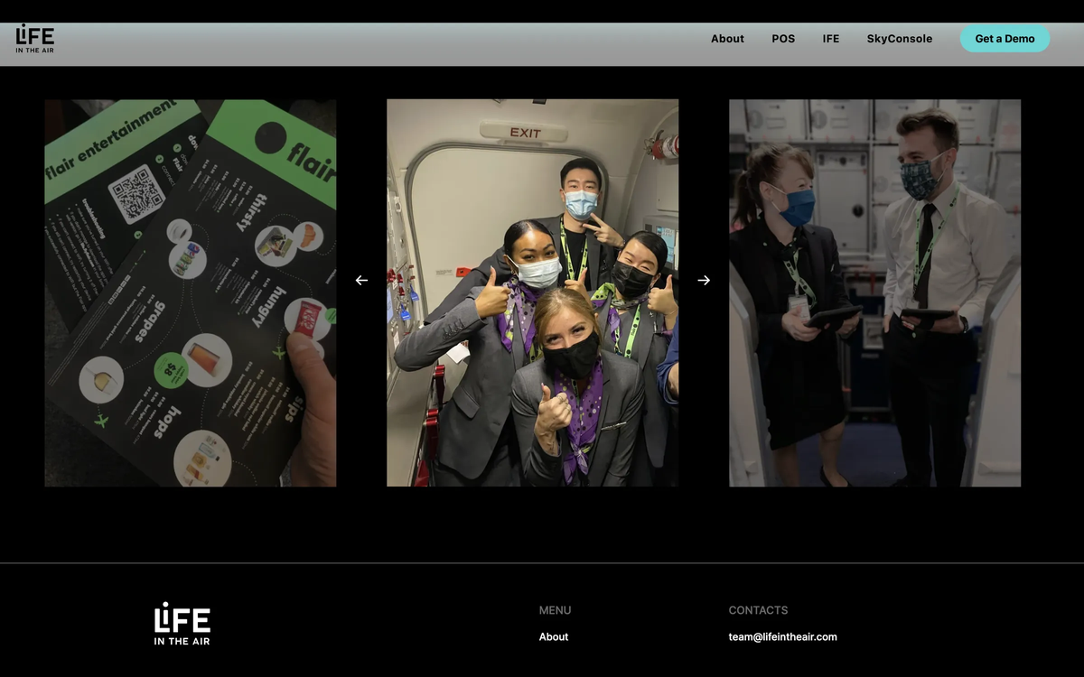Click the fire extinguisher in the crew photo
This screenshot has height=677, width=1084.
click(667, 145)
